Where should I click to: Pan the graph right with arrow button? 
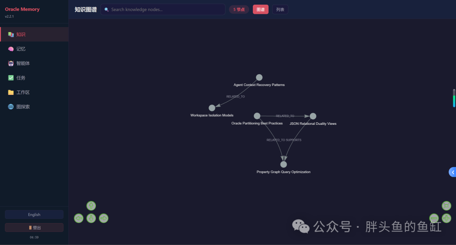tap(103, 218)
